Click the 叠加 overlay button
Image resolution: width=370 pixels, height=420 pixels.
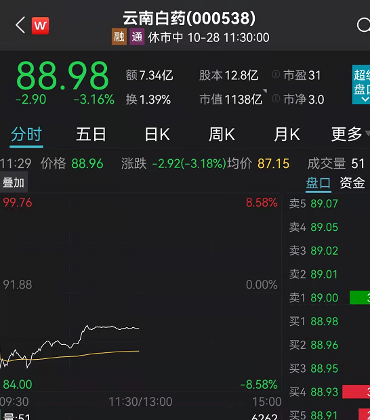click(14, 183)
